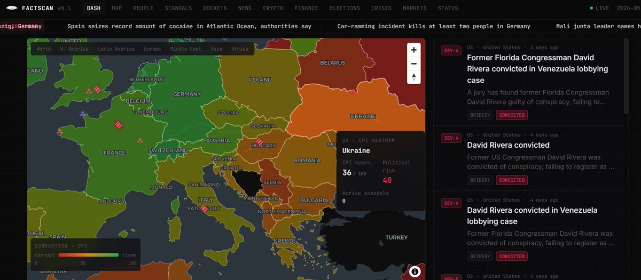This screenshot has height=280, width=641.
Task: Click striped scandal marker in southern England
Action: pyautogui.click(x=97, y=89)
